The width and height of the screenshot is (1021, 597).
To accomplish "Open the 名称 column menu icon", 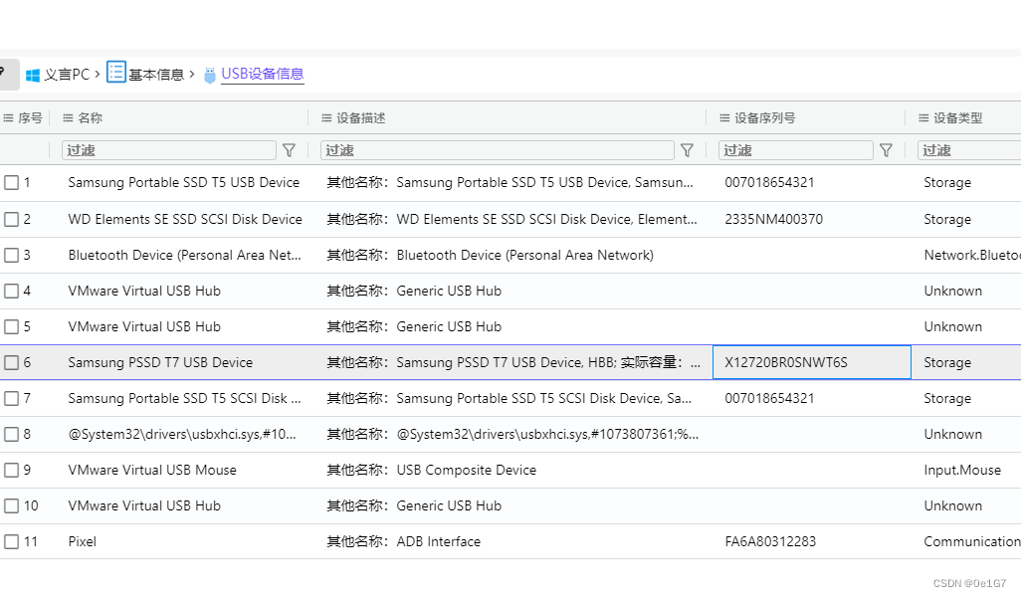I will click(68, 117).
